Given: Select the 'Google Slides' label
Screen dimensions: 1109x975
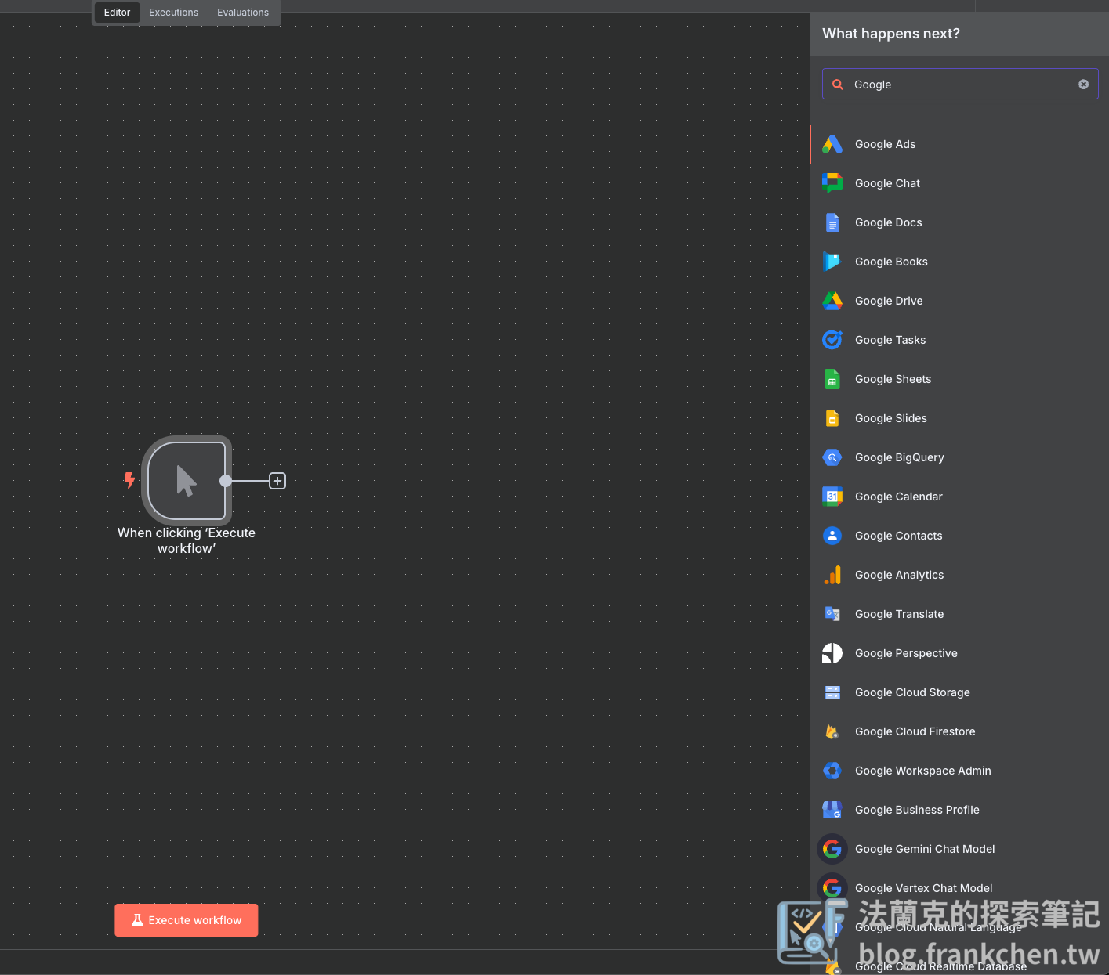Looking at the screenshot, I should pyautogui.click(x=891, y=418).
